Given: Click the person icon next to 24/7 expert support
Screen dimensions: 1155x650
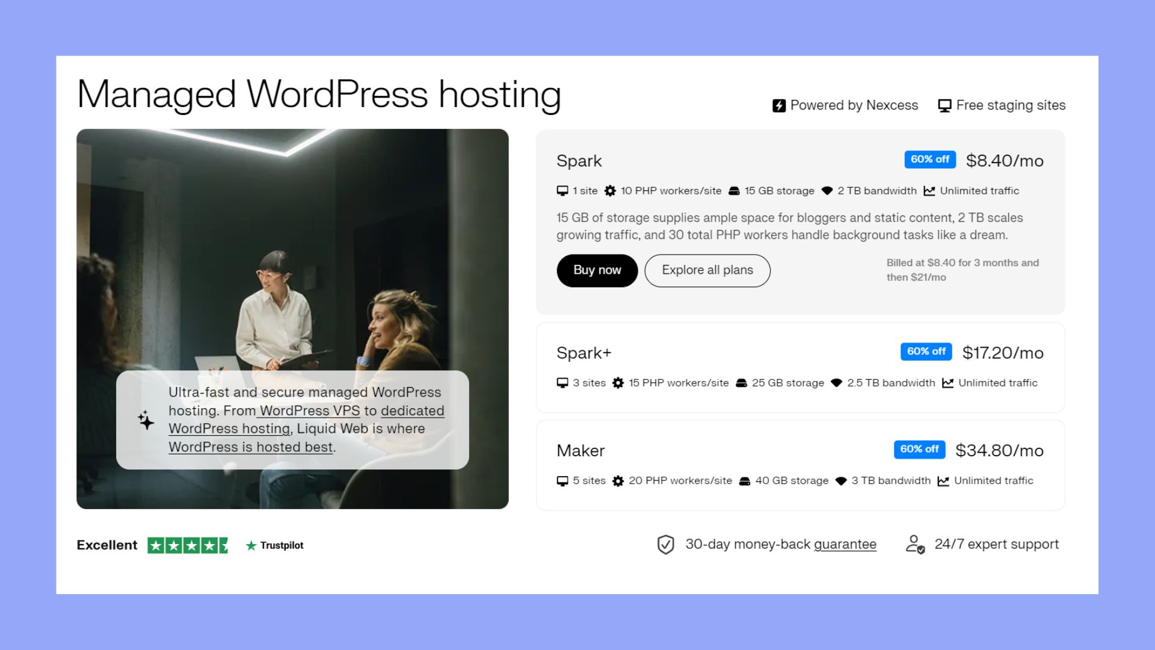Looking at the screenshot, I should click(914, 544).
